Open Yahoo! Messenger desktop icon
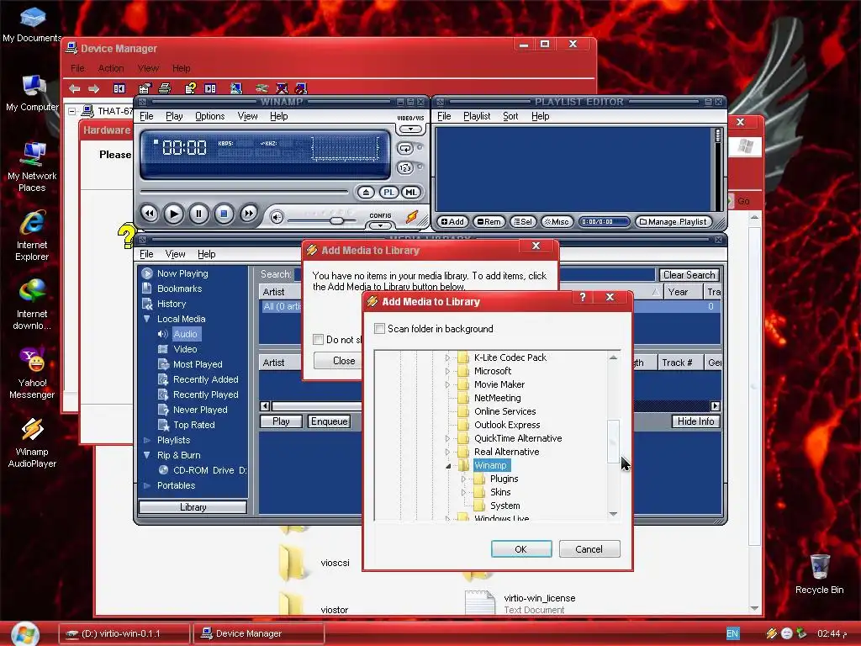861x646 pixels. [32, 373]
